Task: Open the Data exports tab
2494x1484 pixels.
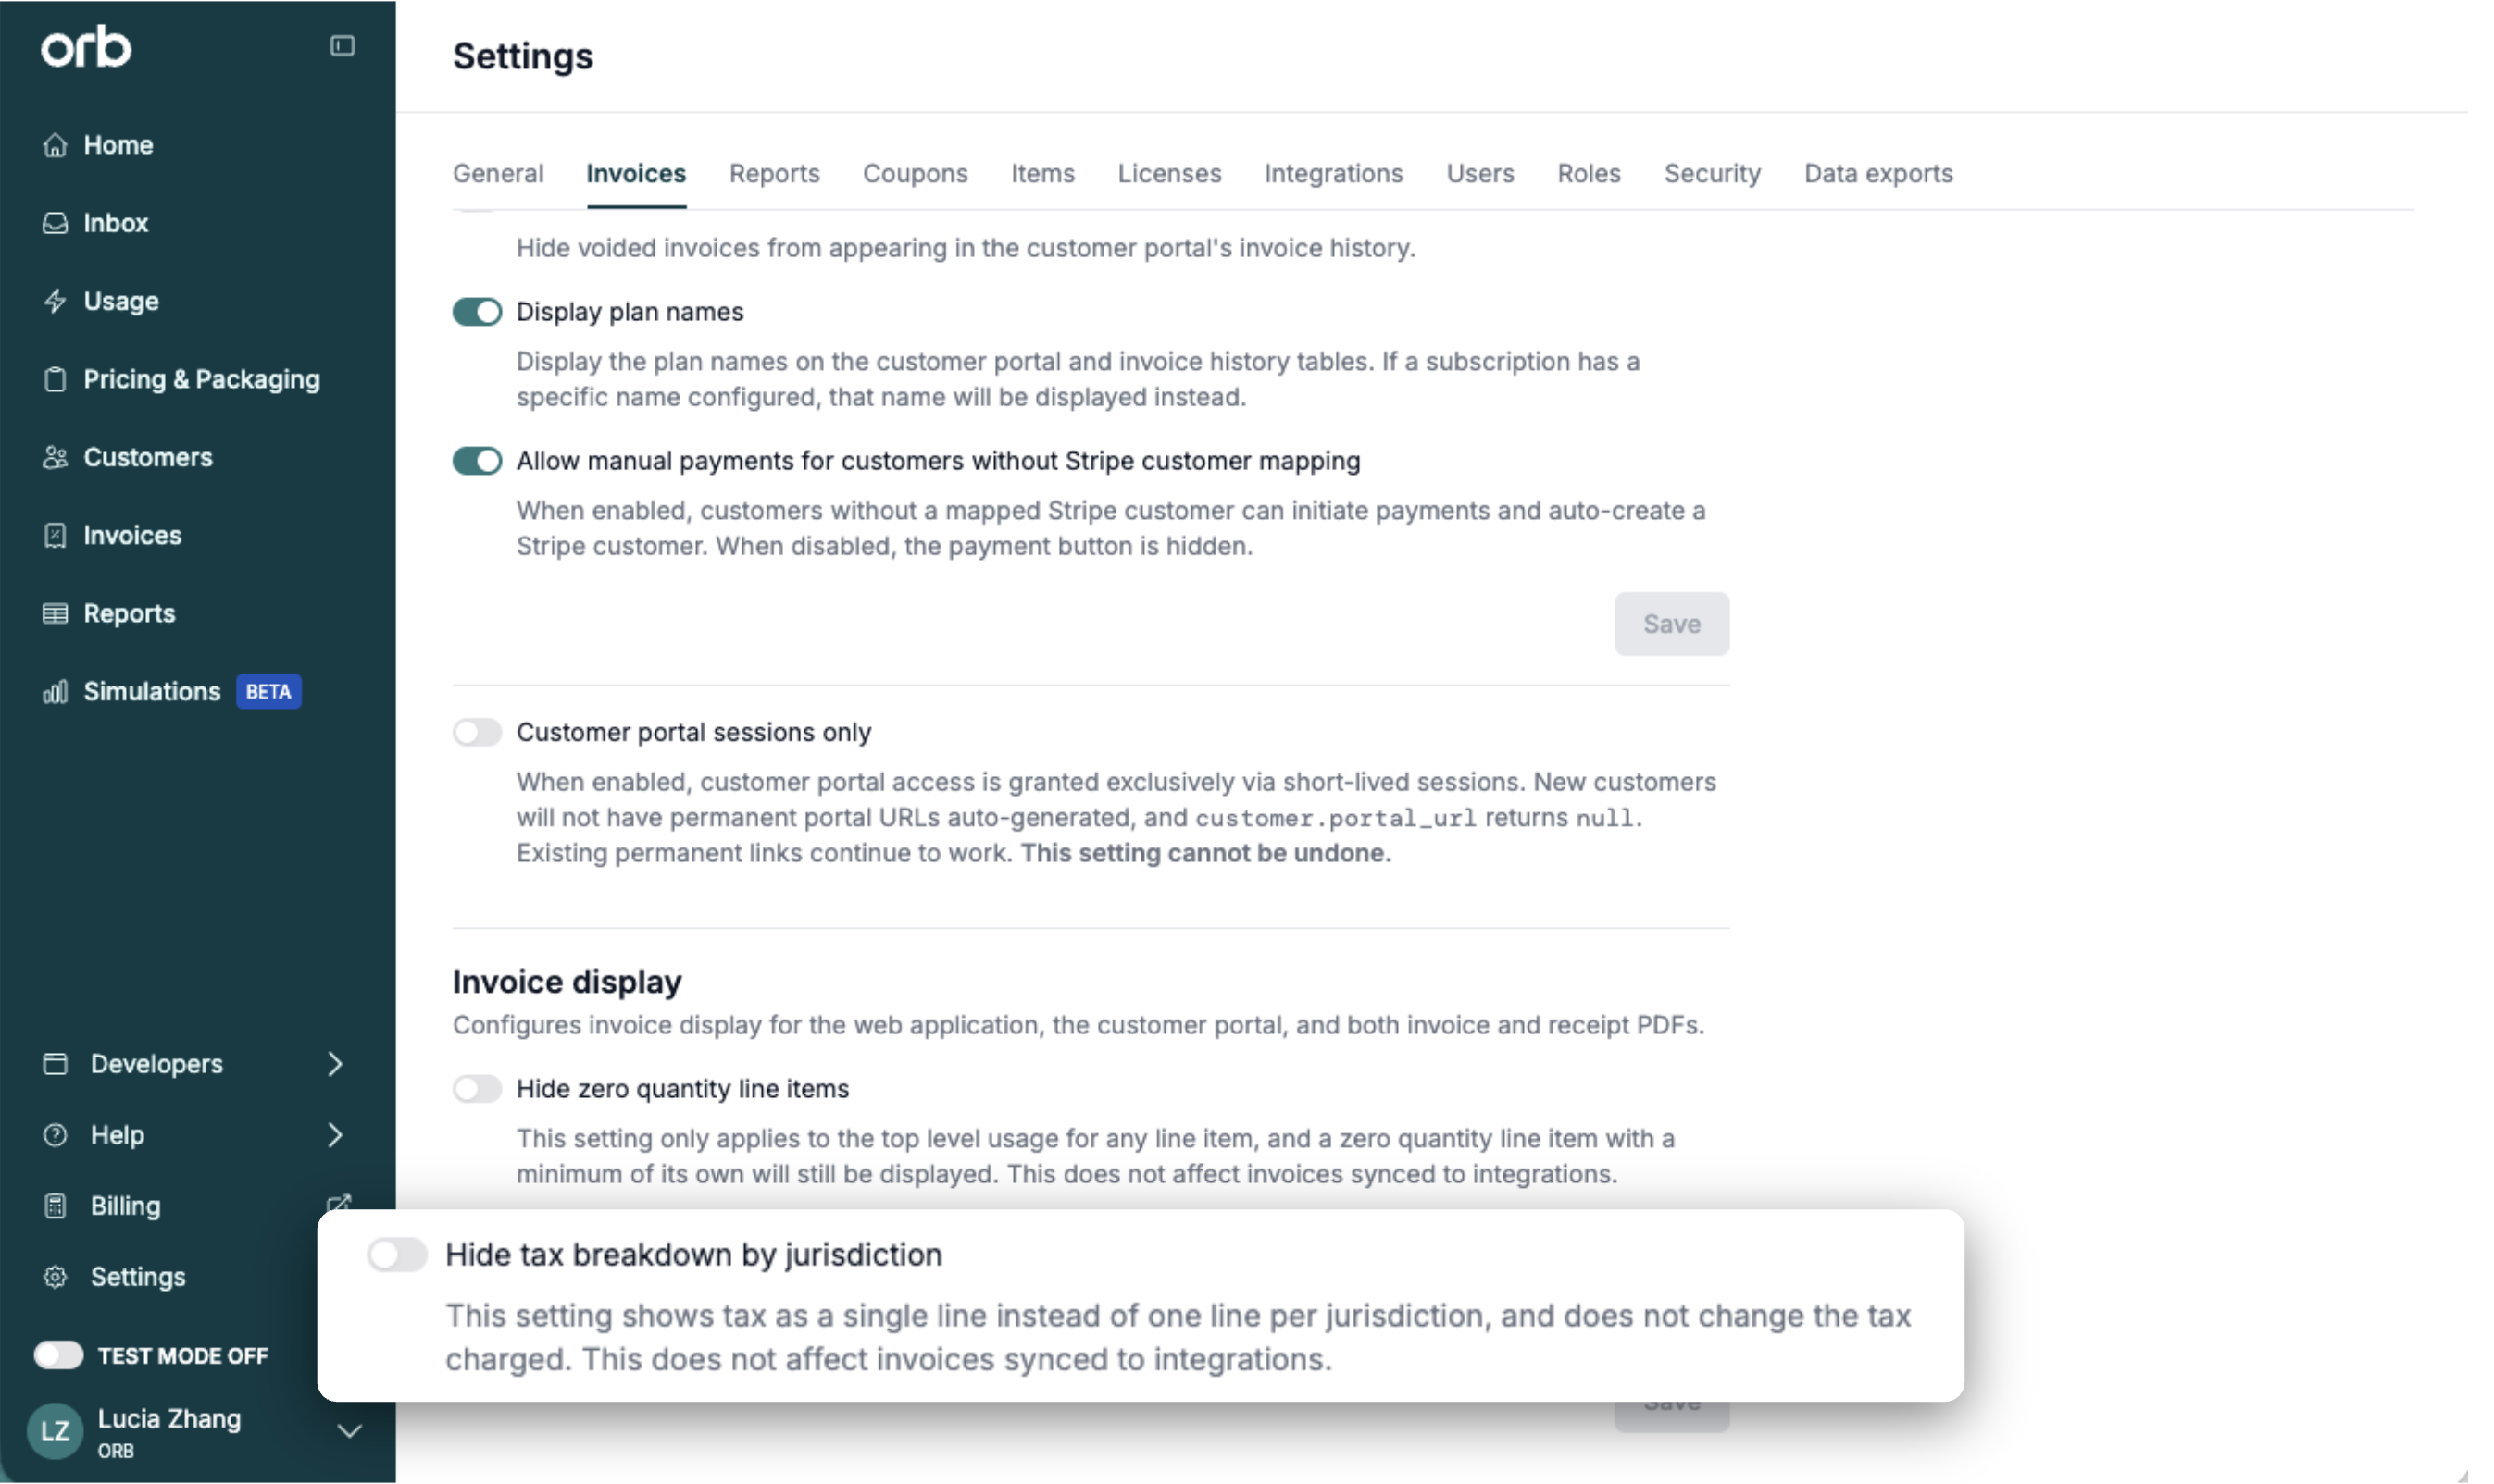Action: point(1877,173)
